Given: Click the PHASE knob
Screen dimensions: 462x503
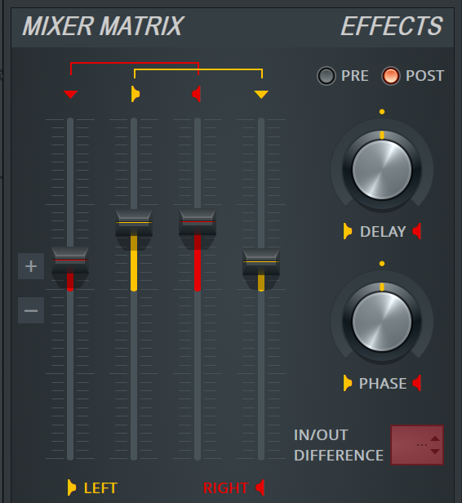Looking at the screenshot, I should click(382, 322).
